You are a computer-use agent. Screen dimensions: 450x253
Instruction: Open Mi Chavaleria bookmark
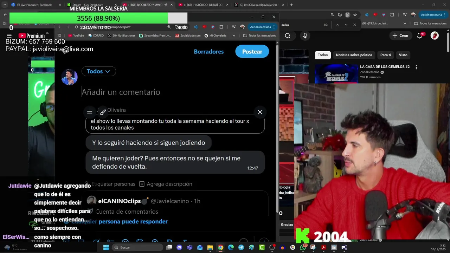215,35
